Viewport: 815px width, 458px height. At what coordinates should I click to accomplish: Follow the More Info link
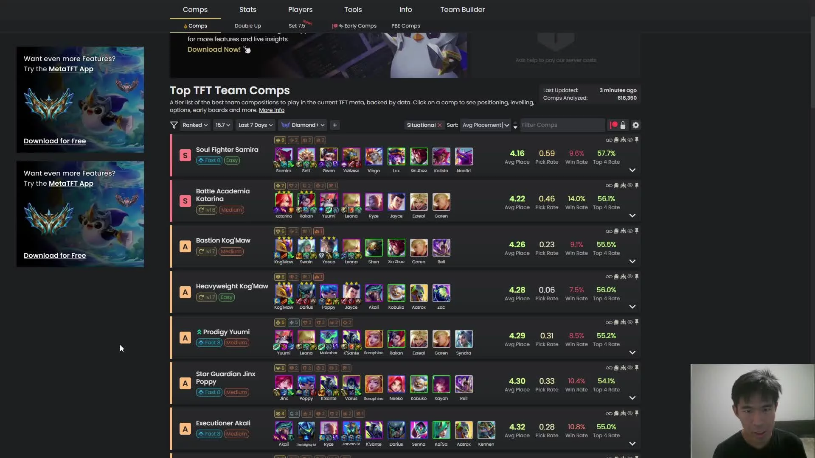[x=272, y=110]
